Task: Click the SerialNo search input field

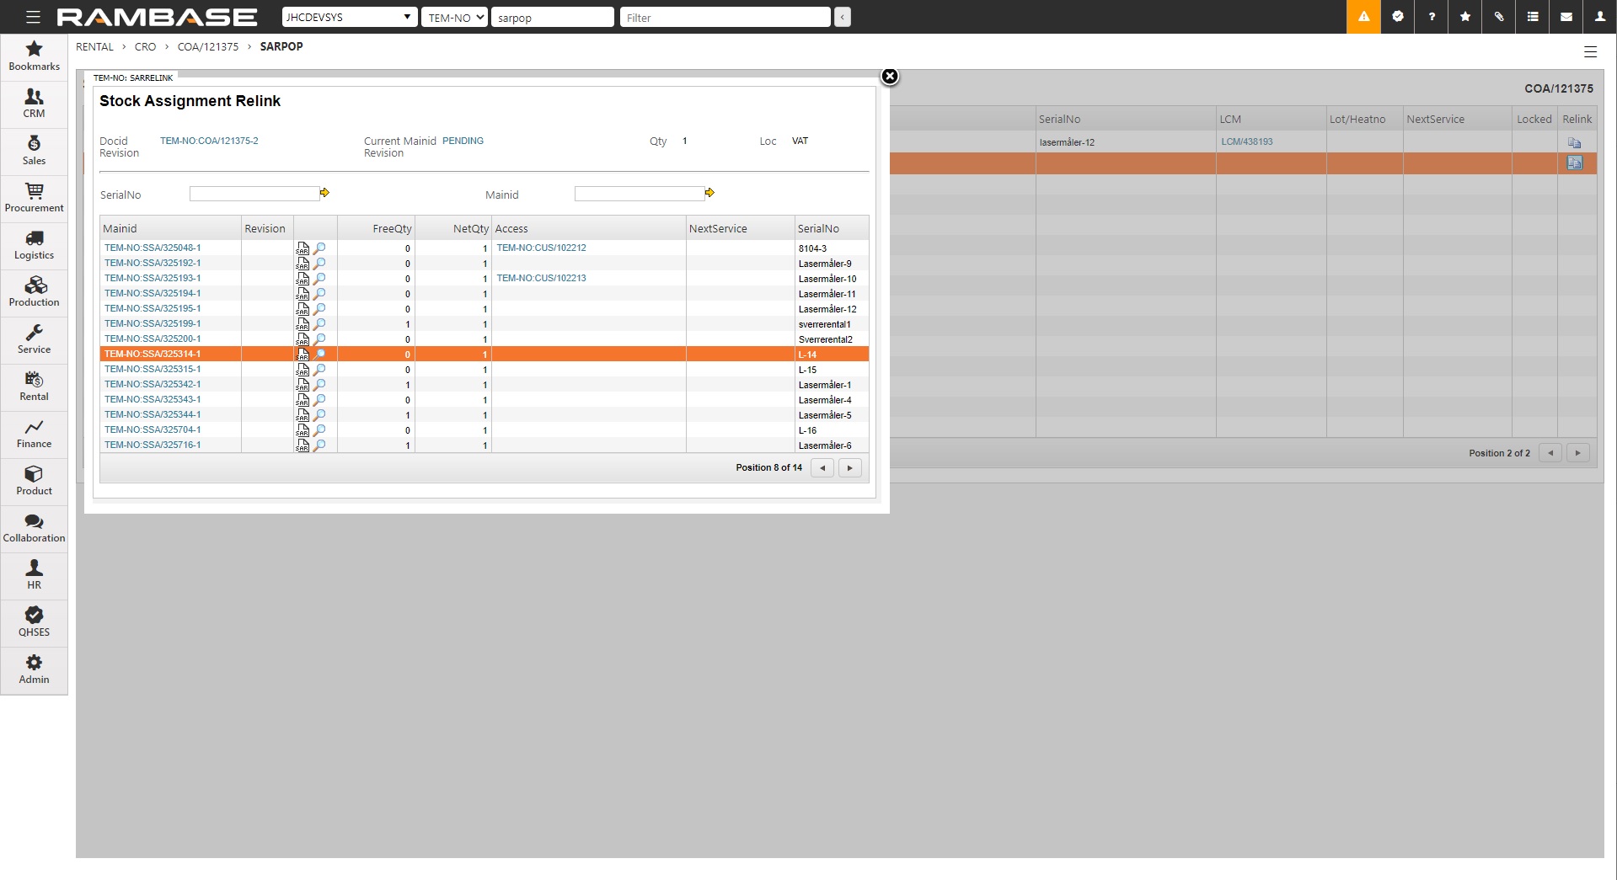Action: pyautogui.click(x=254, y=195)
